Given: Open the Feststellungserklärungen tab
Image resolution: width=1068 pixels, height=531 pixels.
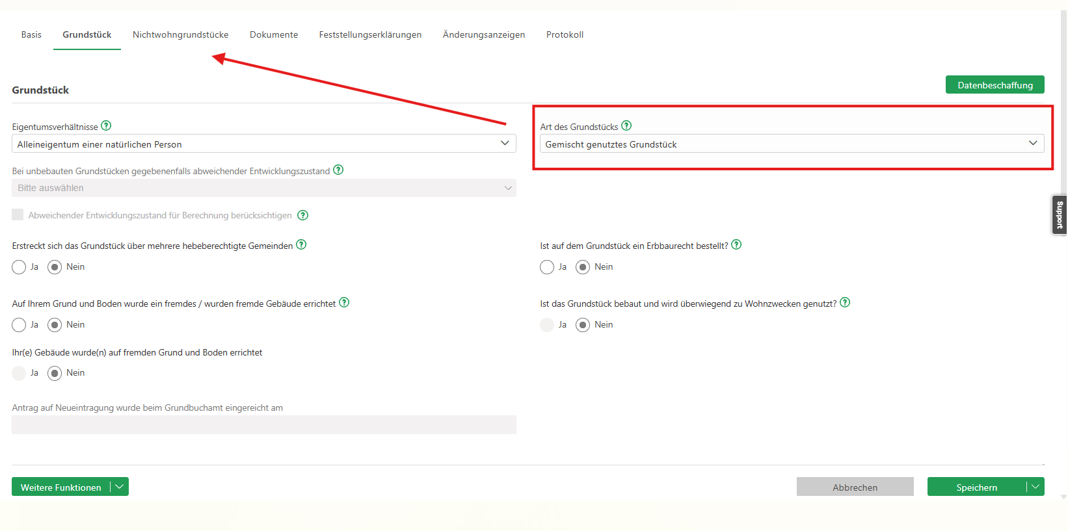Looking at the screenshot, I should click(x=370, y=35).
